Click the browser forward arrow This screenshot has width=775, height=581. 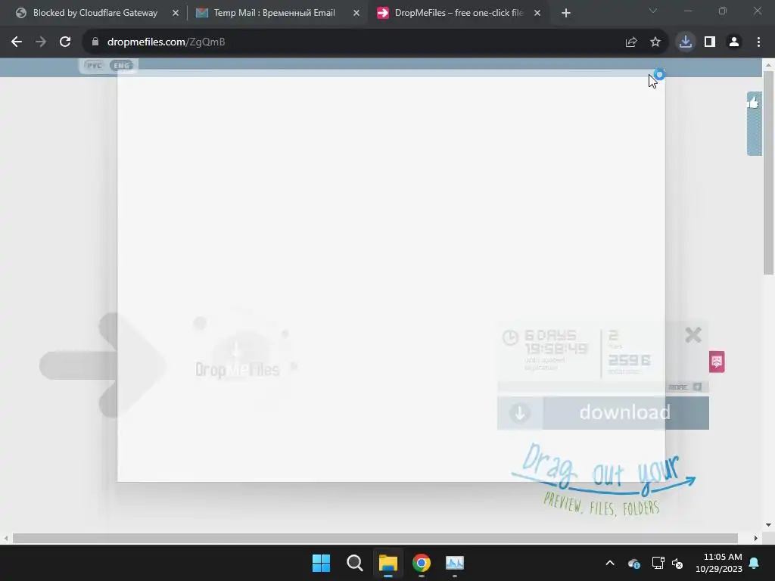click(41, 42)
